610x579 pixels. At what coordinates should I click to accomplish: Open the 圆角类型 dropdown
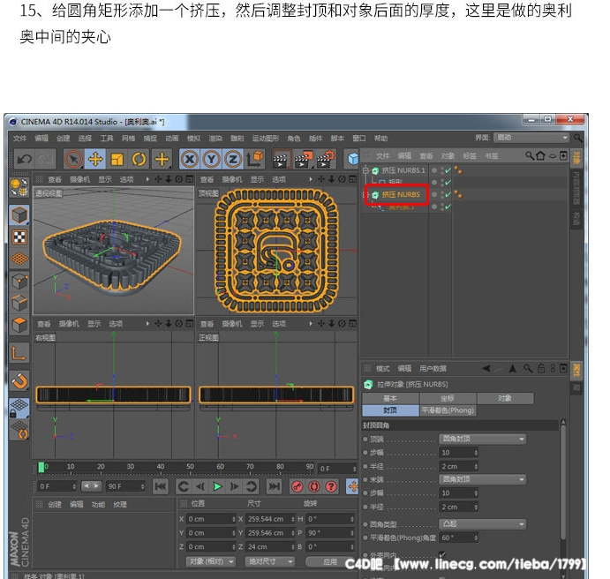(482, 523)
